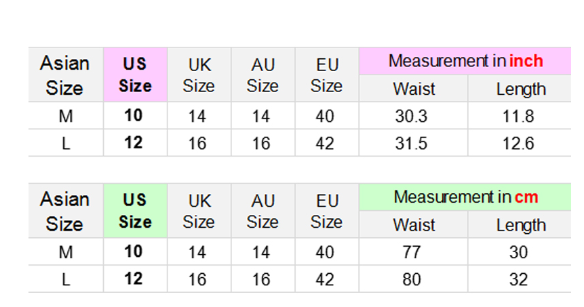
Task: Click the 30.3 waist value
Action: pyautogui.click(x=411, y=116)
